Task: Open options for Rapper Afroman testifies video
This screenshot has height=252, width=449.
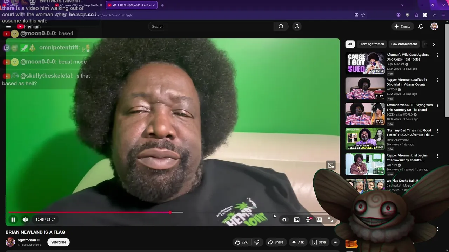Action: tap(437, 80)
